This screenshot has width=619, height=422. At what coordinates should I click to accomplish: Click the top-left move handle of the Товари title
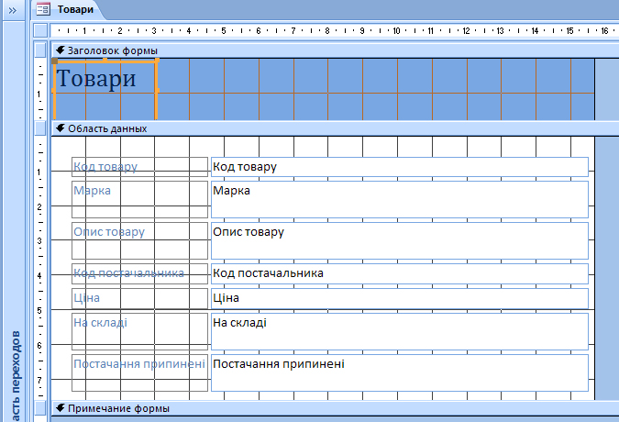coord(54,61)
